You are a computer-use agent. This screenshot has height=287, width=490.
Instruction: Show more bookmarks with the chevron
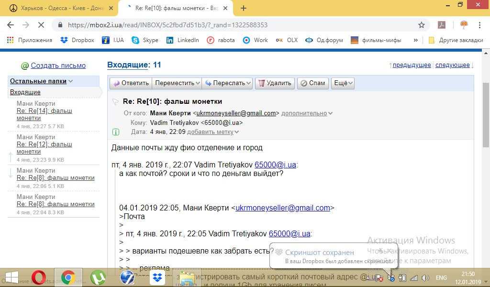416,40
